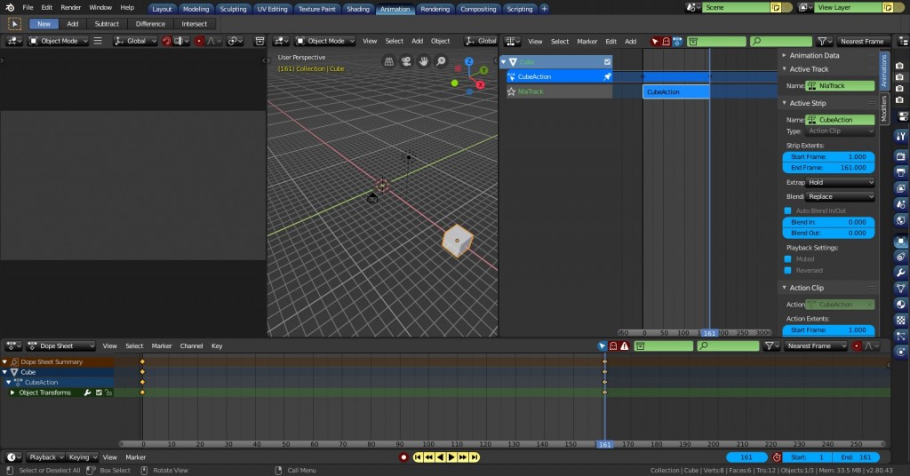Image resolution: width=910 pixels, height=476 pixels.
Task: Click the record (auto keying) button
Action: pyautogui.click(x=403, y=457)
